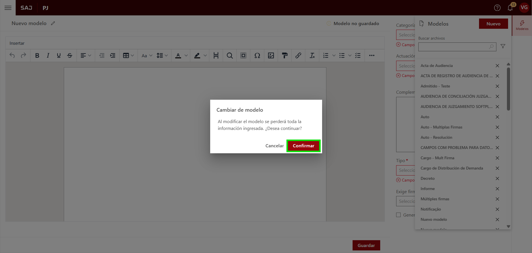532x253 pixels.
Task: Open the Insertar menu
Action: click(x=17, y=43)
